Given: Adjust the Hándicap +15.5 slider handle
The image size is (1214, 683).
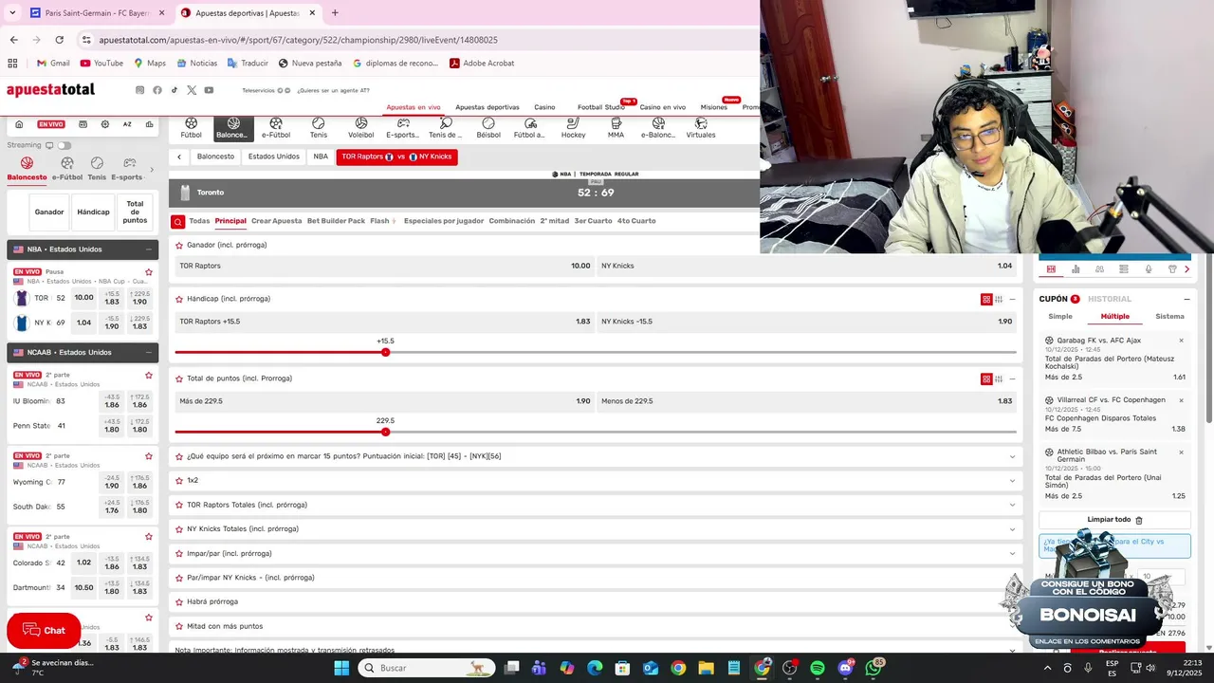Looking at the screenshot, I should 385,352.
